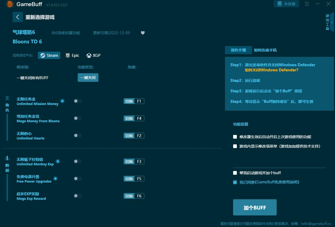Select the Epic platform tab

pyautogui.click(x=73, y=55)
